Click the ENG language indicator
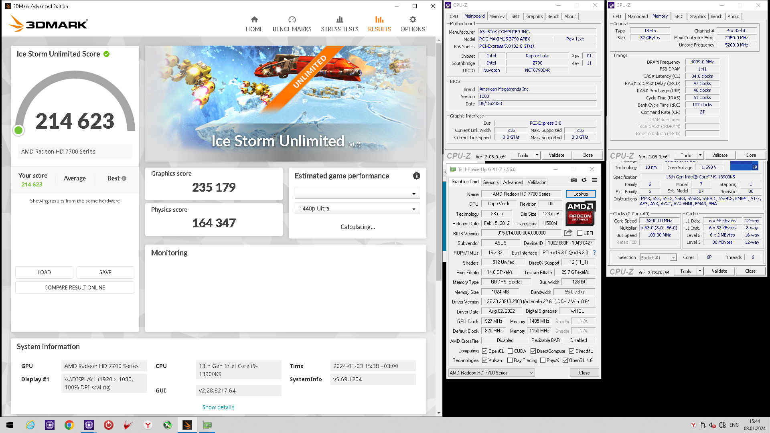This screenshot has width=770, height=433. coord(734,425)
